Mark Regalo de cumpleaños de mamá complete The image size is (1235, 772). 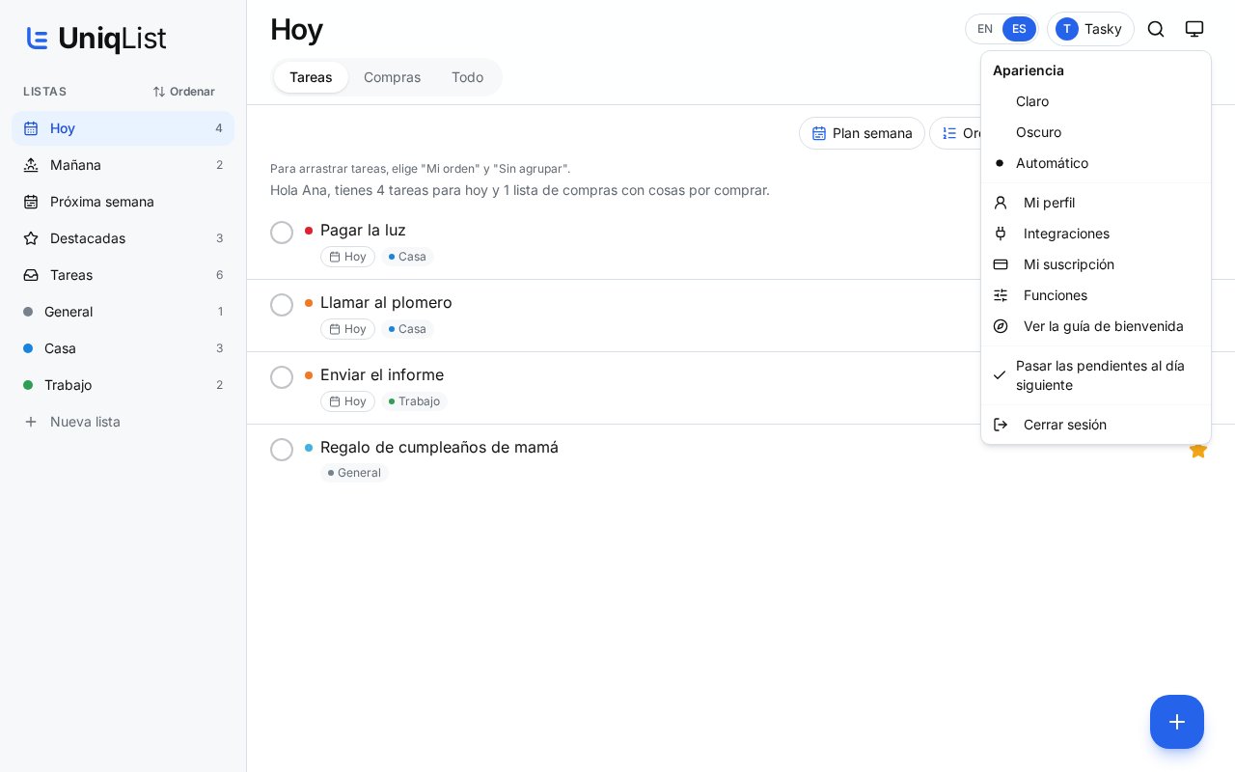[282, 450]
